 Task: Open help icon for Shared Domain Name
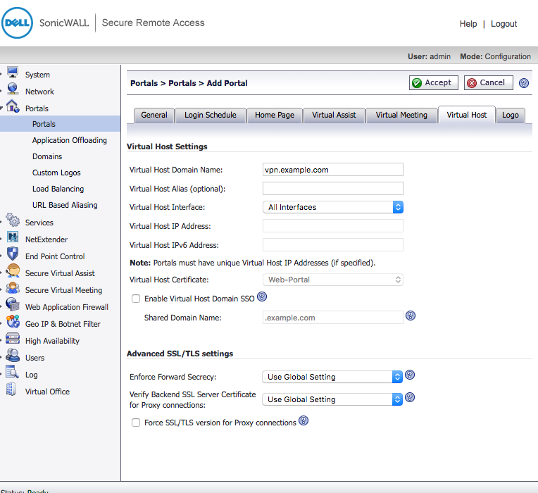coord(411,316)
